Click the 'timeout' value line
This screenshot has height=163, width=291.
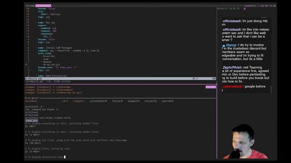(x=49, y=31)
